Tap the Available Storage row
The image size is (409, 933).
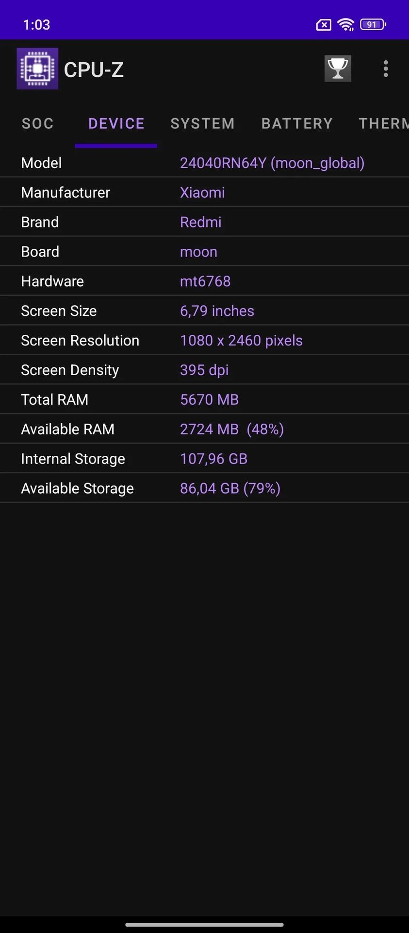[204, 488]
